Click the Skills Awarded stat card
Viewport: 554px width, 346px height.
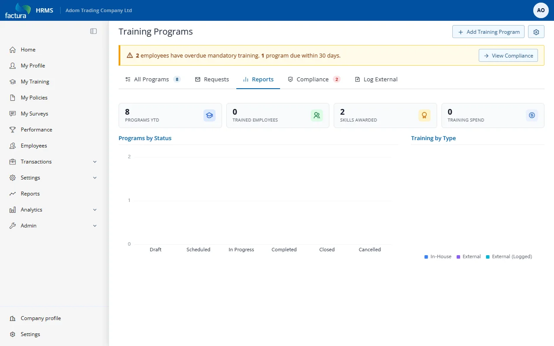tap(385, 115)
